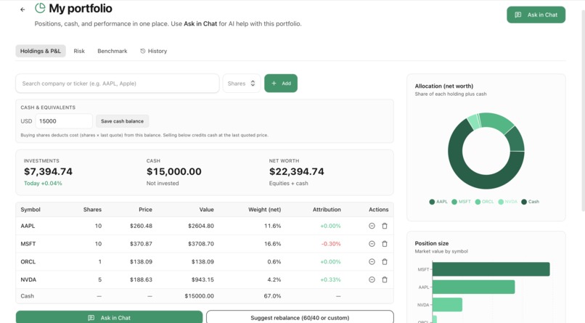Switch to the Benchmark tab
The width and height of the screenshot is (585, 323).
(x=112, y=51)
